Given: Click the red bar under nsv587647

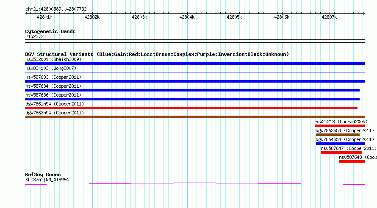Looking at the screenshot, I should coord(341,153).
